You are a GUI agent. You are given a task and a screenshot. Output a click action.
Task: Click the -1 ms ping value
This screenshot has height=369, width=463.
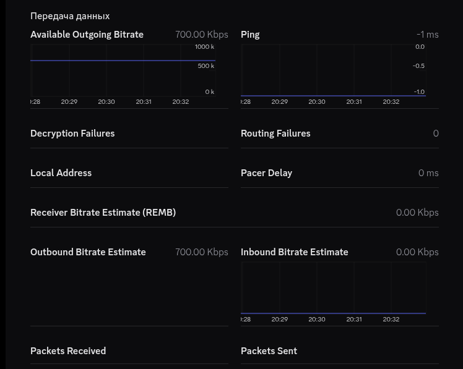point(428,35)
